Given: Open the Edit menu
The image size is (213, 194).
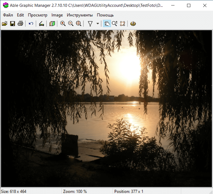Looking at the screenshot, I should click(20, 15).
